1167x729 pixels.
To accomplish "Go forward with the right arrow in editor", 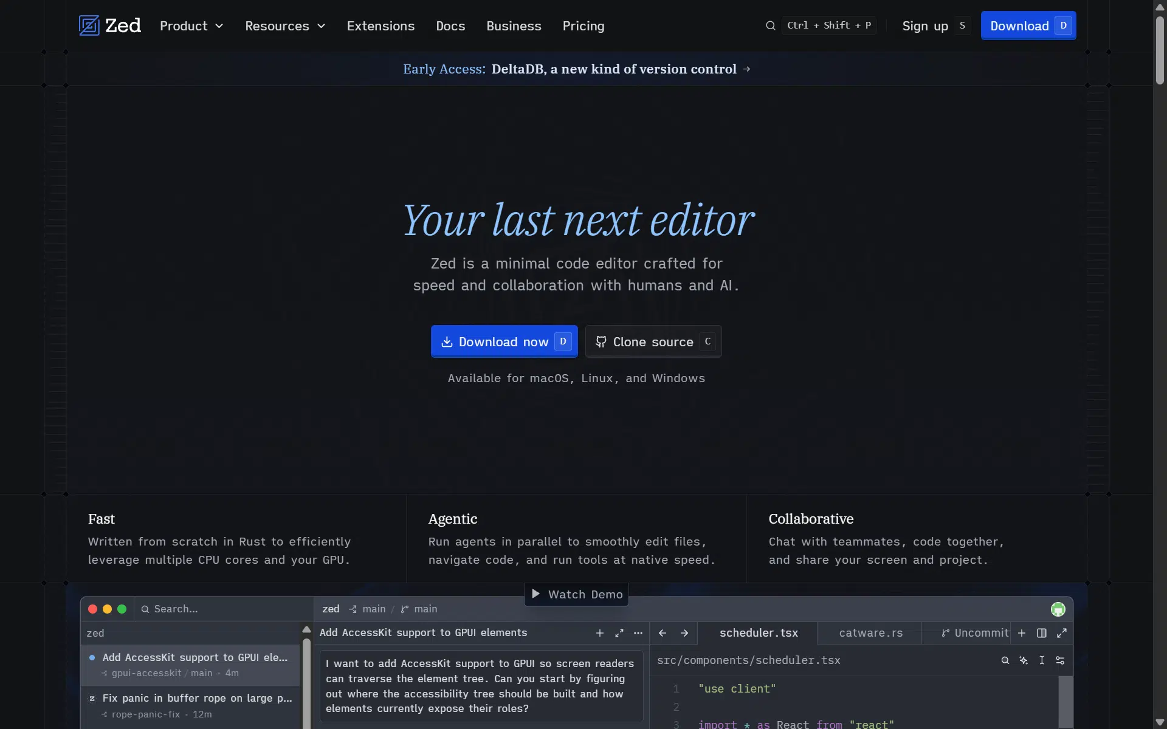I will click(684, 633).
